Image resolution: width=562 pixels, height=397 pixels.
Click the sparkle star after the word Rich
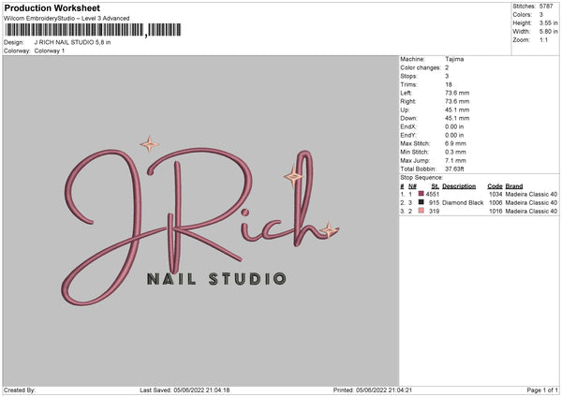pos(328,228)
